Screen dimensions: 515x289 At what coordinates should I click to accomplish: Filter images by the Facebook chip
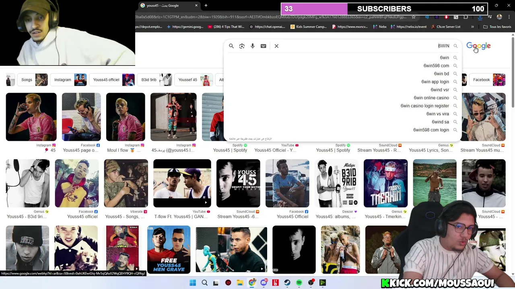[x=488, y=80]
